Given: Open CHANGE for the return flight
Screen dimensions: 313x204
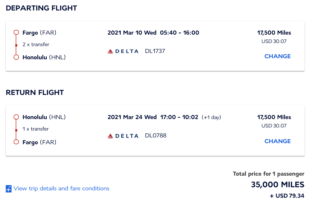Looking at the screenshot, I should click(x=277, y=141).
